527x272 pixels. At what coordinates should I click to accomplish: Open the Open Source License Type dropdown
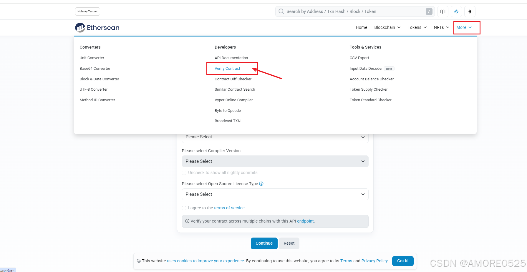[275, 194]
